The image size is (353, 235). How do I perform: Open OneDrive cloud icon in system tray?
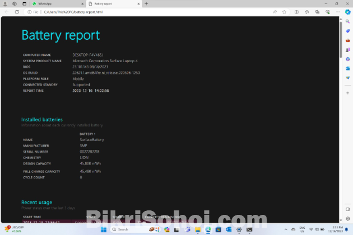pos(294,229)
